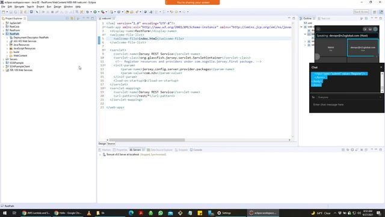
Task: Collapse the RestPath project
Action: (x=4, y=34)
